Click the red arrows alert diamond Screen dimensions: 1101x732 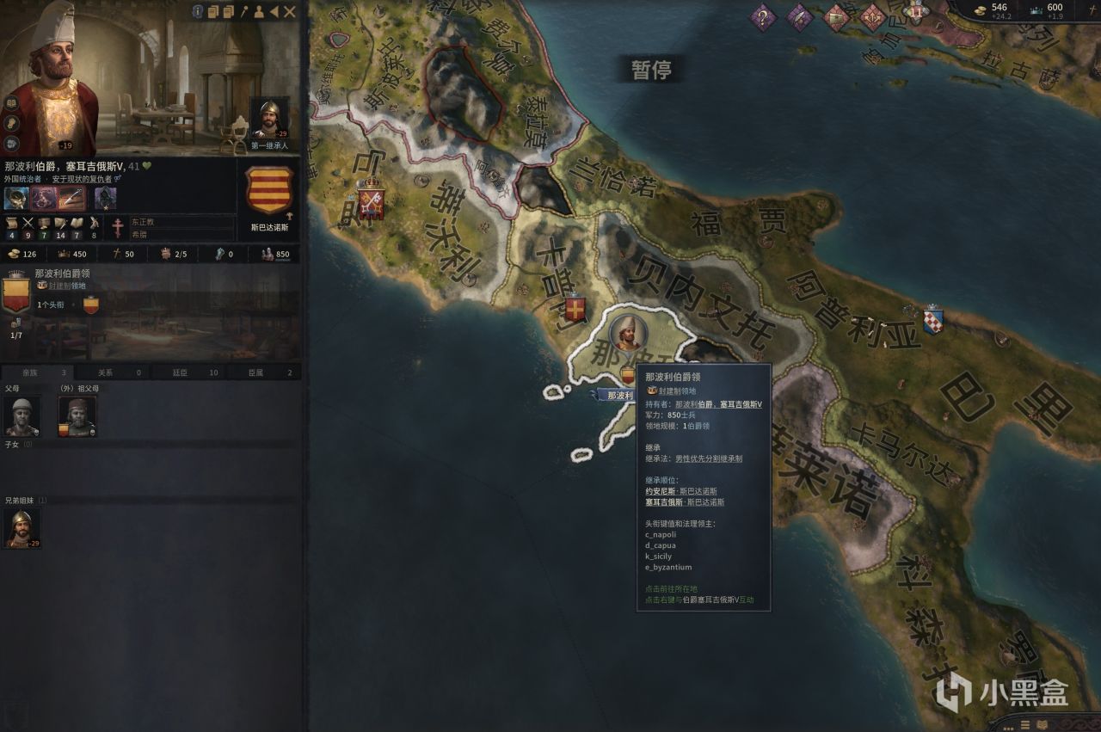click(873, 16)
